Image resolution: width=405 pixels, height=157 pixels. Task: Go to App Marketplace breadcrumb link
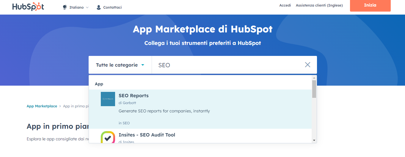pos(42,106)
